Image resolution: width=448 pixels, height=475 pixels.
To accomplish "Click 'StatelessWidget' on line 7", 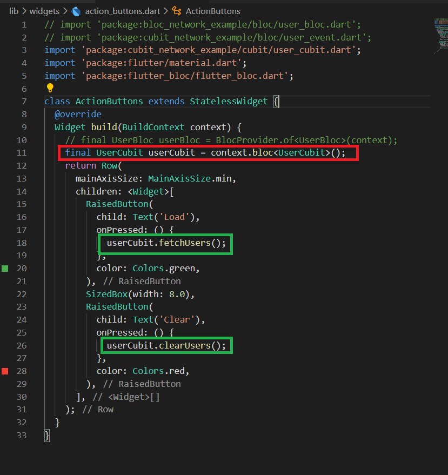I will tap(229, 101).
